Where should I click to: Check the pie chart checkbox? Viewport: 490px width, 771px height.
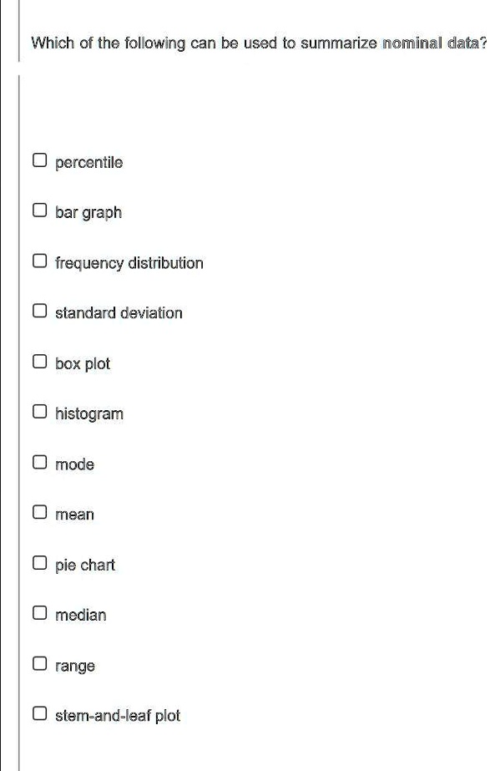pyautogui.click(x=39, y=562)
